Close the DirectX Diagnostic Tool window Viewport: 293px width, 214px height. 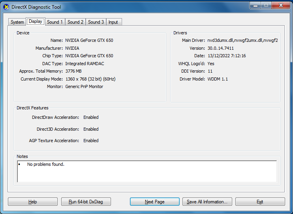coord(281,6)
